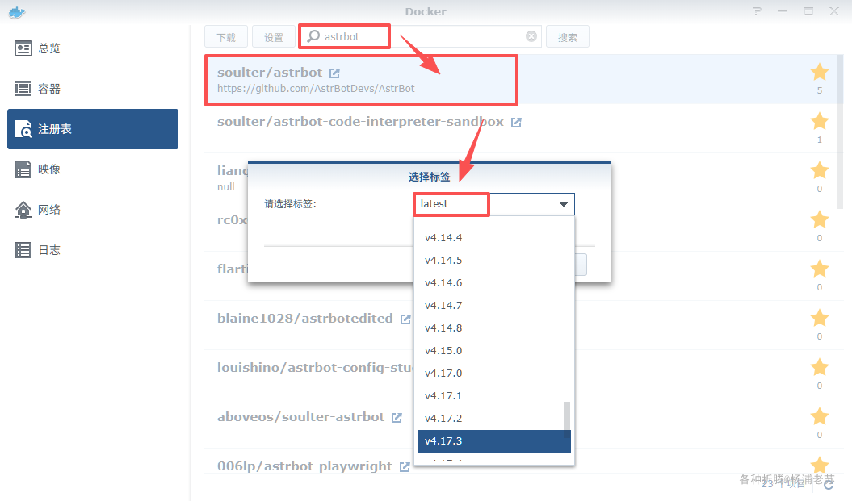The image size is (852, 501).
Task: Click the 日志 log list icon
Action: [23, 249]
